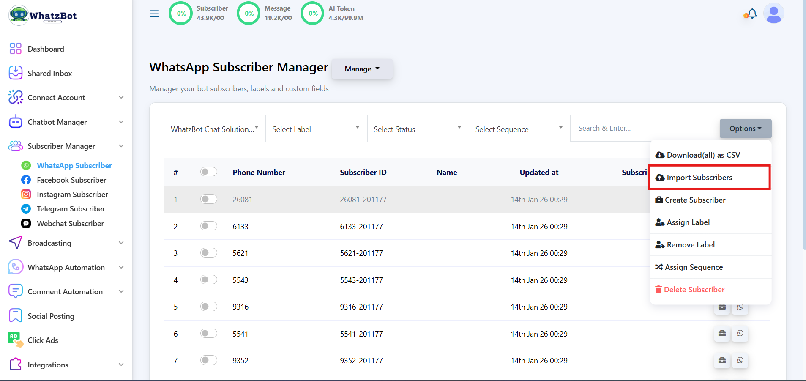Image resolution: width=806 pixels, height=381 pixels.
Task: Click the Manage button
Action: (361, 69)
